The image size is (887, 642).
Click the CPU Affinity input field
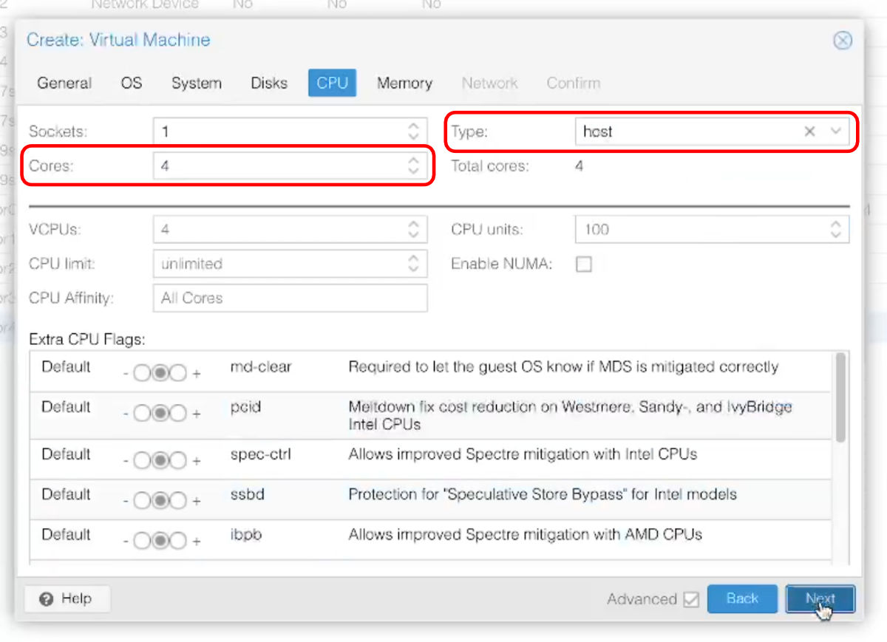click(290, 298)
